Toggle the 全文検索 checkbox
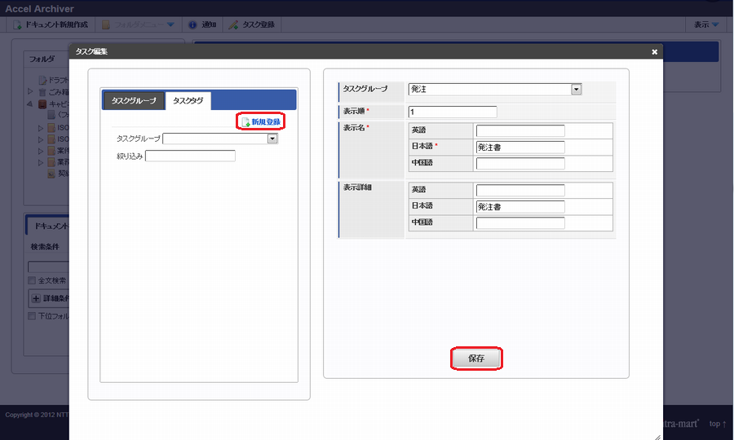734x440 pixels. [32, 280]
